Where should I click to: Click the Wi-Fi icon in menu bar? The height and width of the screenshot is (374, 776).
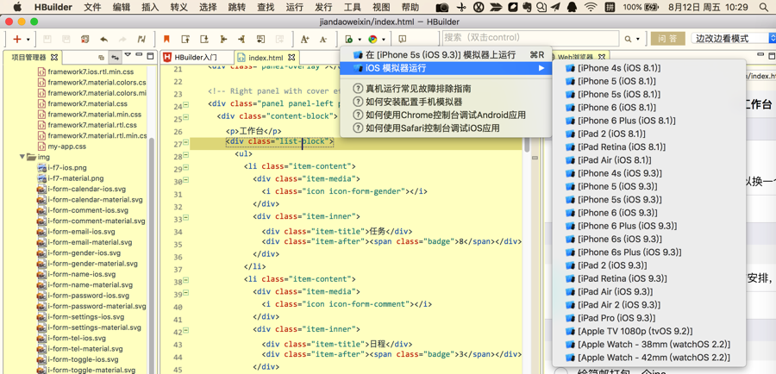point(591,7)
